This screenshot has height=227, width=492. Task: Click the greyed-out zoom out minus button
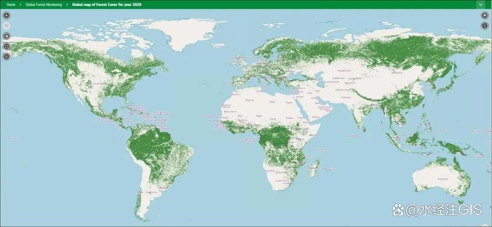click(x=6, y=26)
